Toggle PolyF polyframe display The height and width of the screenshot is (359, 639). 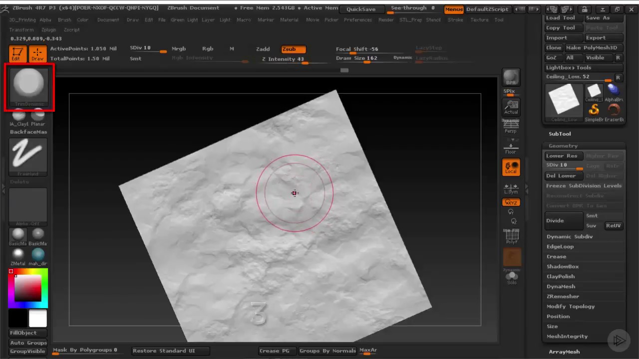[511, 237]
